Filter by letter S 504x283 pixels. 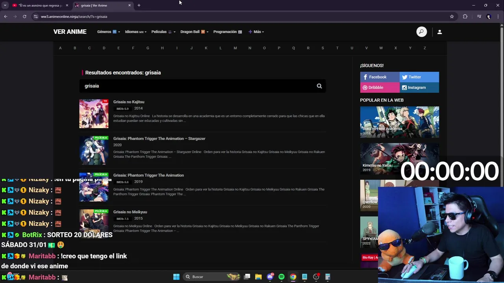click(x=322, y=48)
